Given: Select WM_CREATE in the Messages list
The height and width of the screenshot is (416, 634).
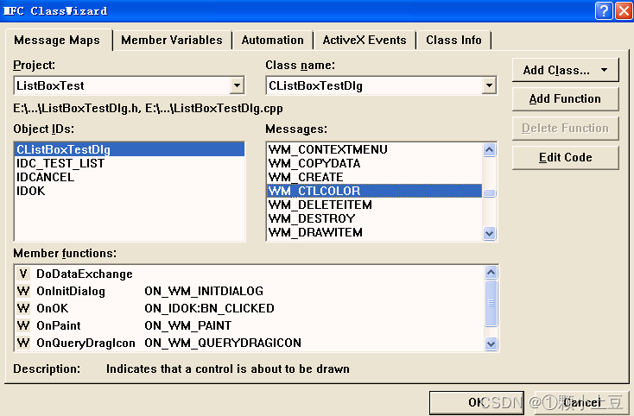Looking at the screenshot, I should click(x=306, y=178).
